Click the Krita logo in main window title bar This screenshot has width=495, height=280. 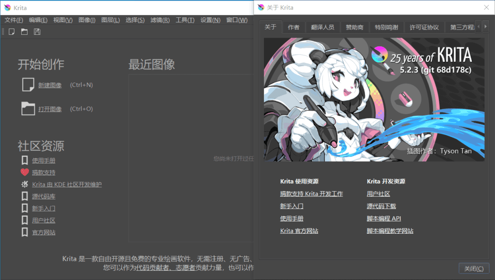8,8
